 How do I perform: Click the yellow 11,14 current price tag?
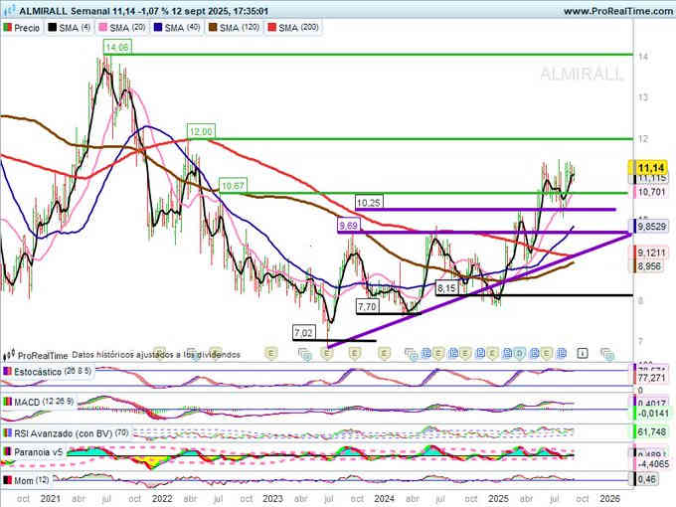point(650,168)
